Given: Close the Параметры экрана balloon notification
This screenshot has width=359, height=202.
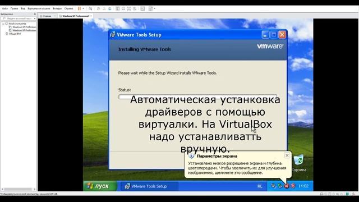Looking at the screenshot, I should tap(287, 155).
